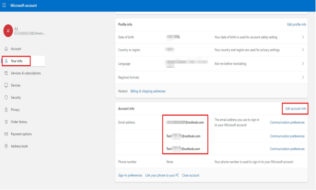
Task: Click Edit profile info link
Action: [296, 25]
